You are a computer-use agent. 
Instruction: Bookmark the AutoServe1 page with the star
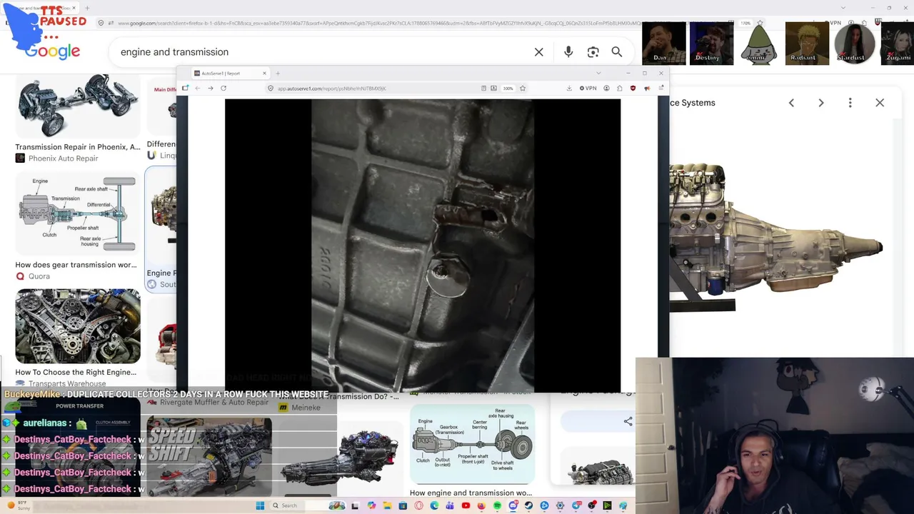tap(523, 89)
